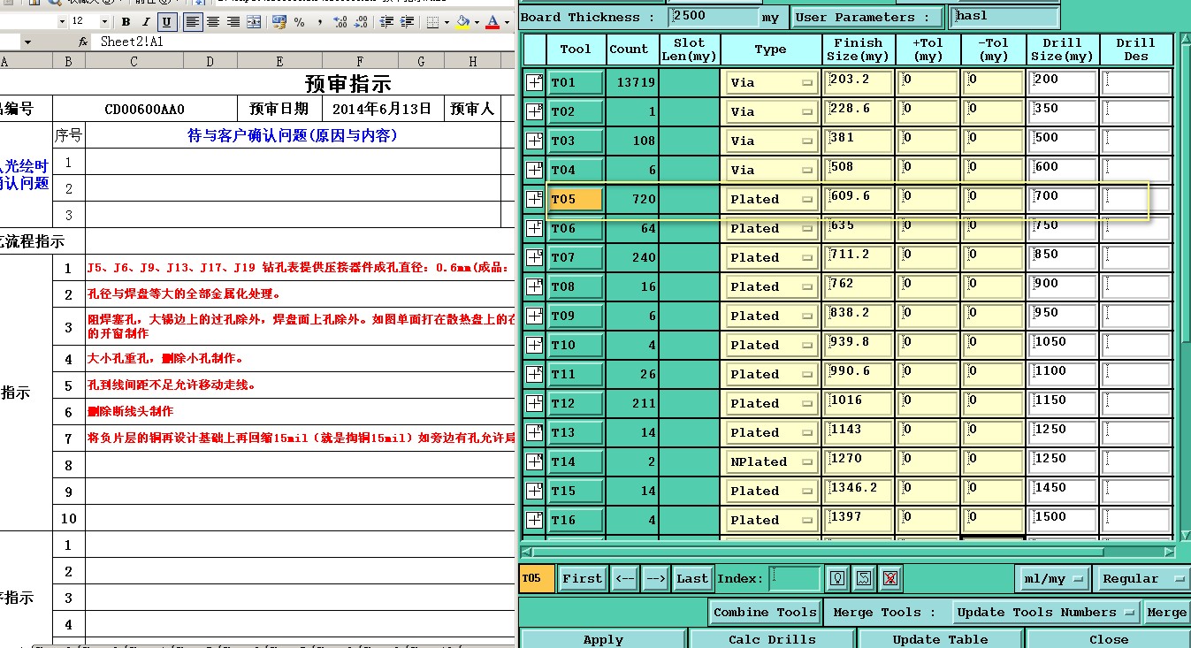The width and height of the screenshot is (1191, 648).
Task: Click the row selector icon for T07
Action: pyautogui.click(x=534, y=257)
